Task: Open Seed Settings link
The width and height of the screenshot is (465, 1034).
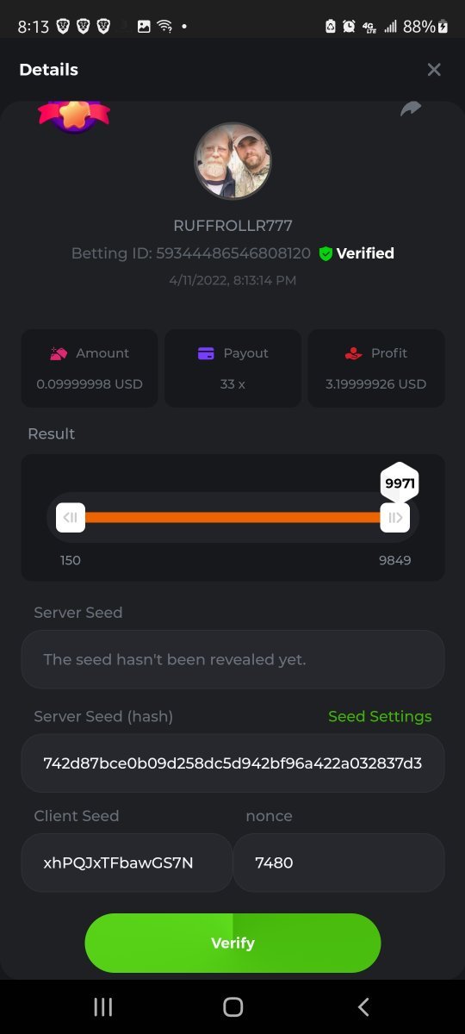Action: click(380, 717)
